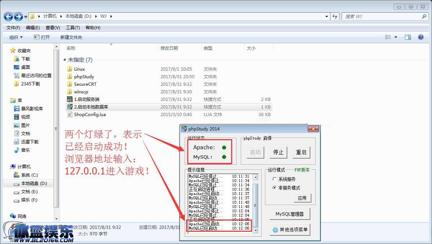This screenshot has height=244, width=432.
Task: Click the log list scrollbar down arrow
Action: 256,230
